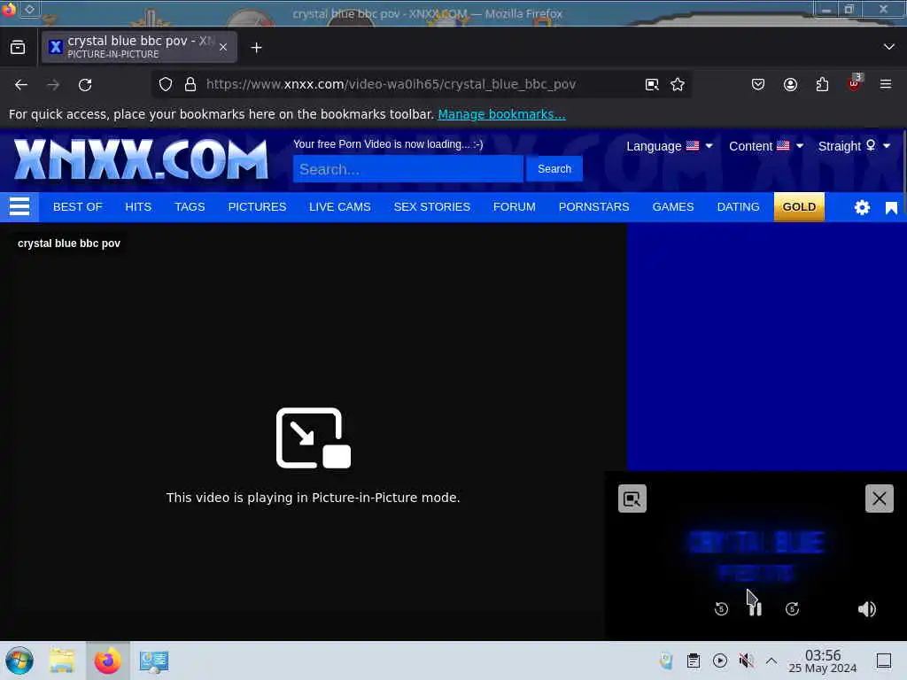Image resolution: width=907 pixels, height=680 pixels.
Task: Pause the Picture-in-Picture video
Action: click(756, 609)
